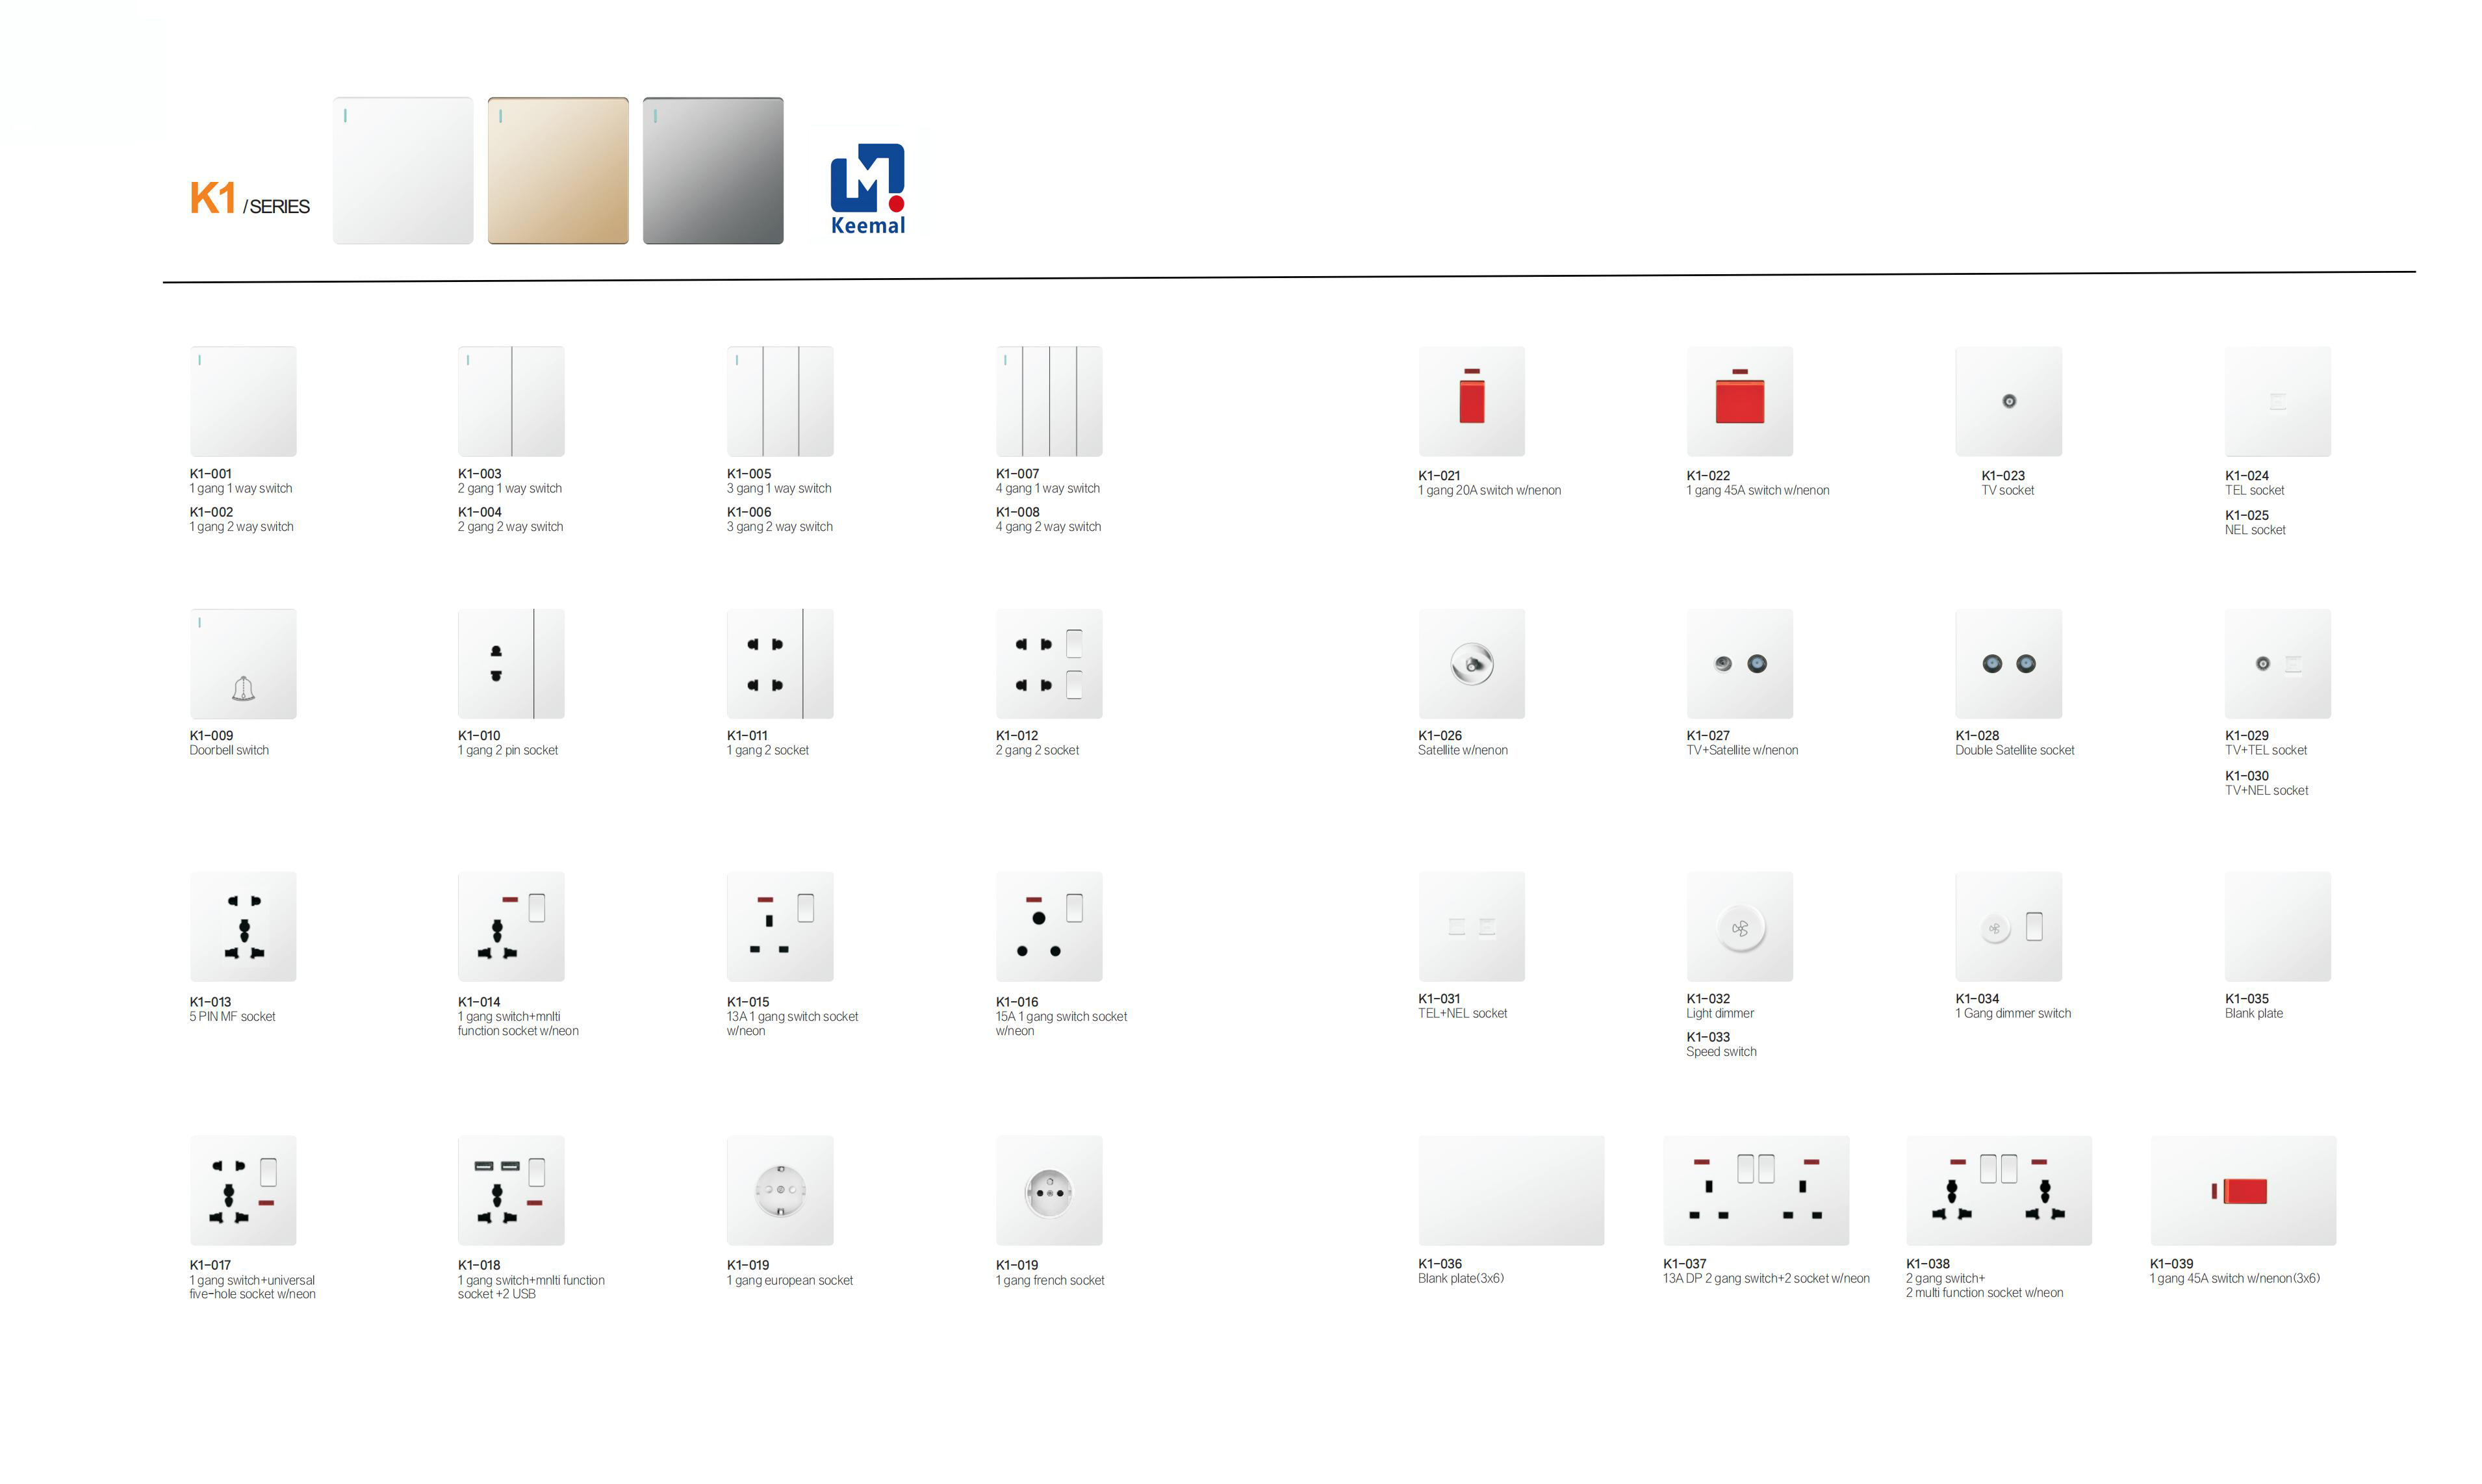Open the K1-038 double multi function socket image

(1999, 1191)
